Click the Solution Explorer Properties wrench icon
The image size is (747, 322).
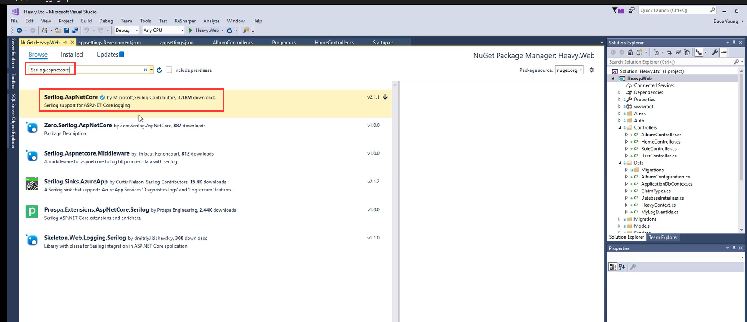tap(715, 52)
